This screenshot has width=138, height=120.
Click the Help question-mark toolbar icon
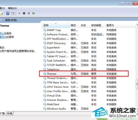[8, 13]
